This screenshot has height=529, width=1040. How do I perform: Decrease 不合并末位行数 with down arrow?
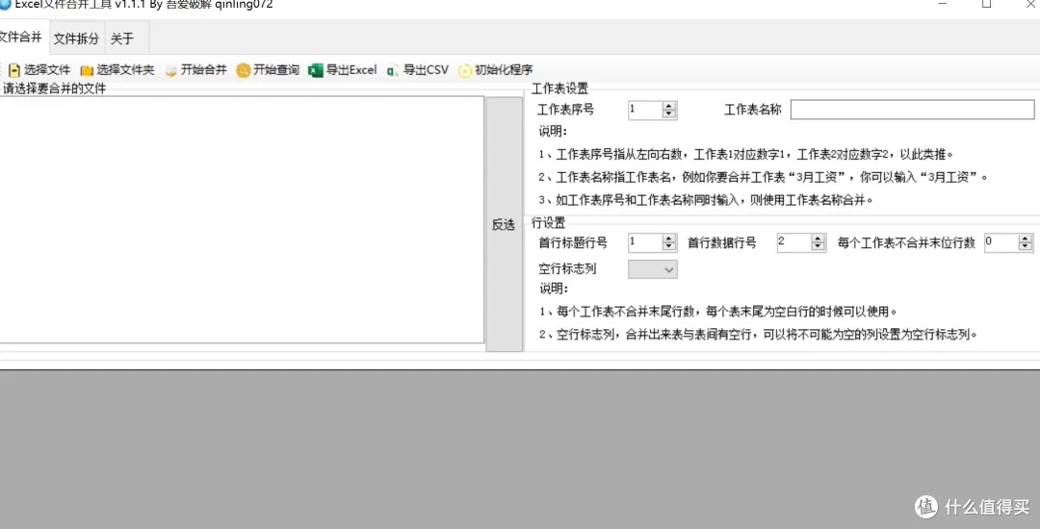pos(1026,247)
